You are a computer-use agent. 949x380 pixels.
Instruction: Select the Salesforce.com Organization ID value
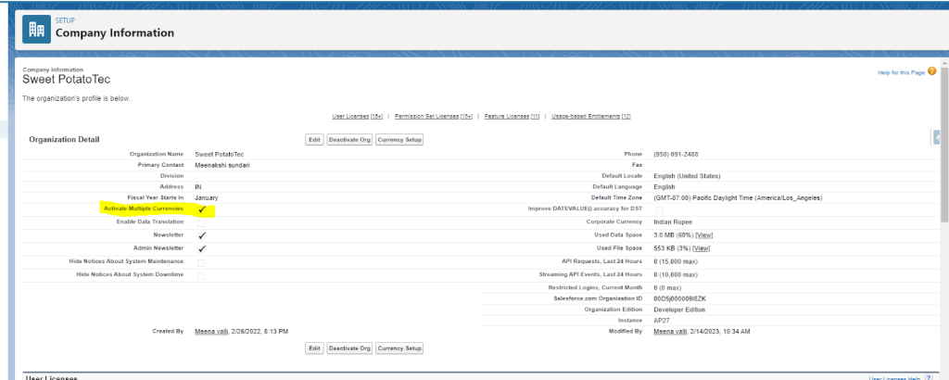(679, 298)
